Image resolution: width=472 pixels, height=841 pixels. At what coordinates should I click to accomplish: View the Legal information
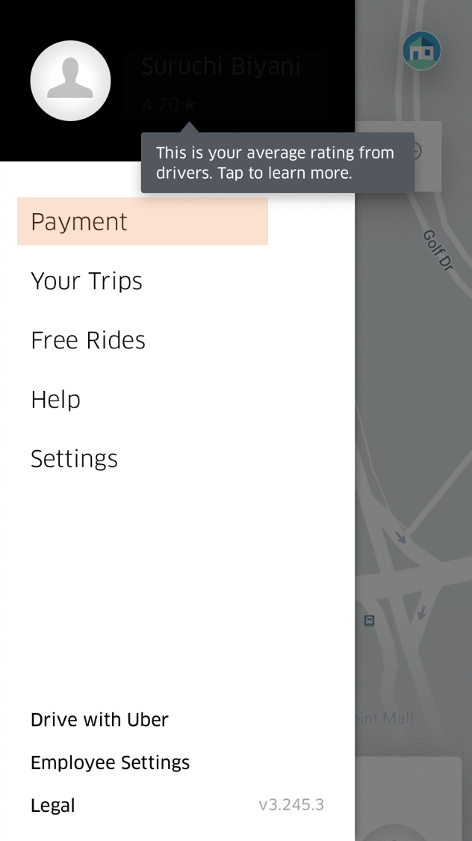pos(52,805)
